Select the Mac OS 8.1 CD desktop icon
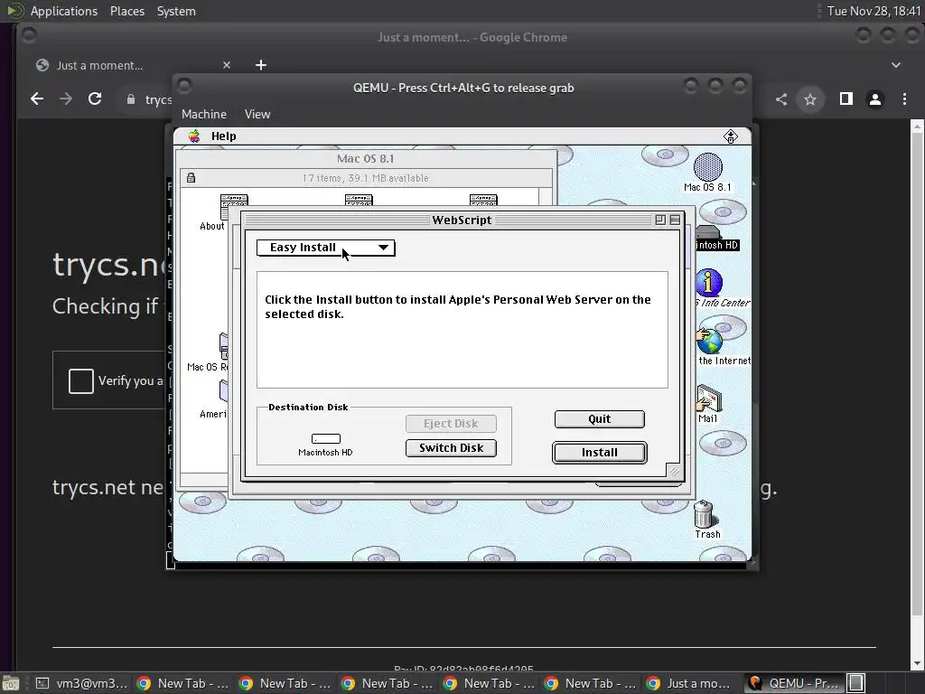The height and width of the screenshot is (694, 925). [x=708, y=167]
